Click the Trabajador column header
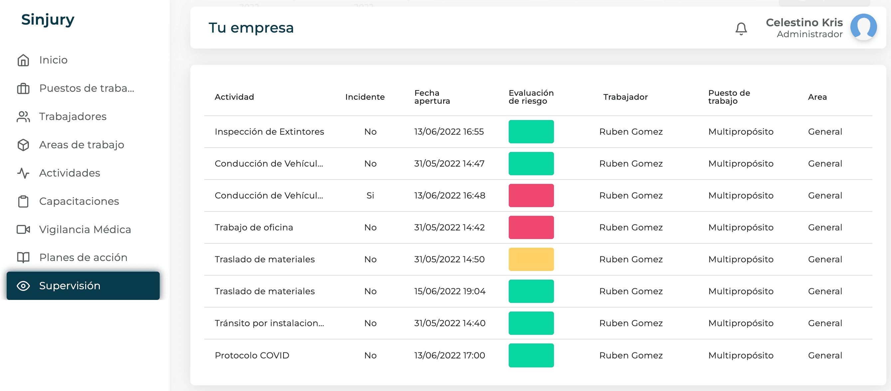891x391 pixels. (x=625, y=97)
